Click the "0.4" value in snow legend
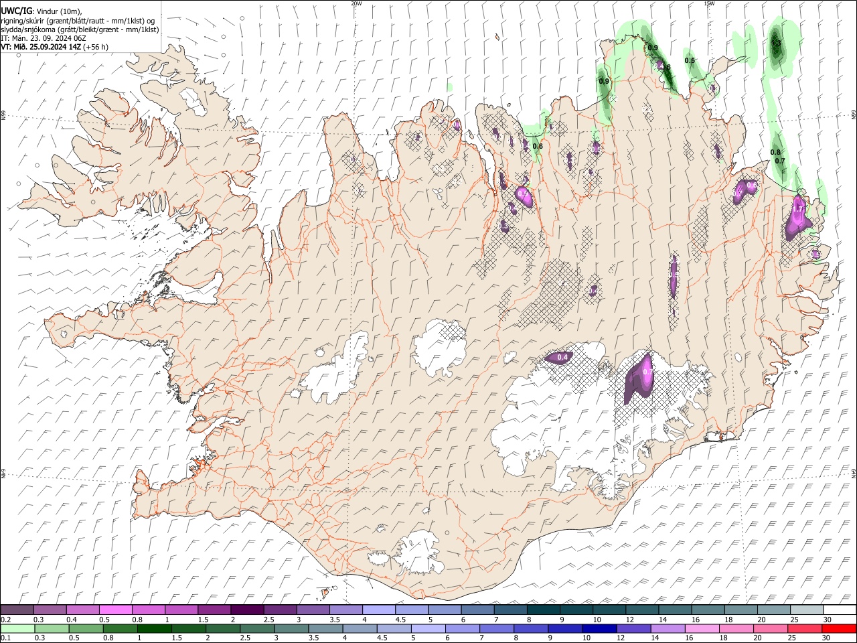Screen dimensions: 857x643 pos(72,620)
